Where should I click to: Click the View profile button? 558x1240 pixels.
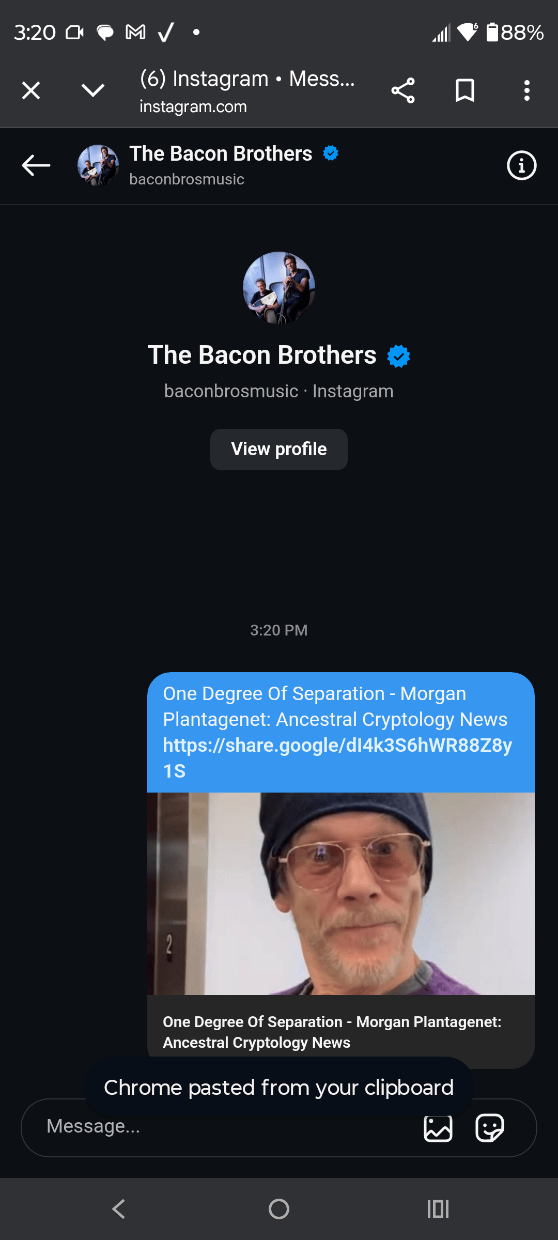pos(279,450)
